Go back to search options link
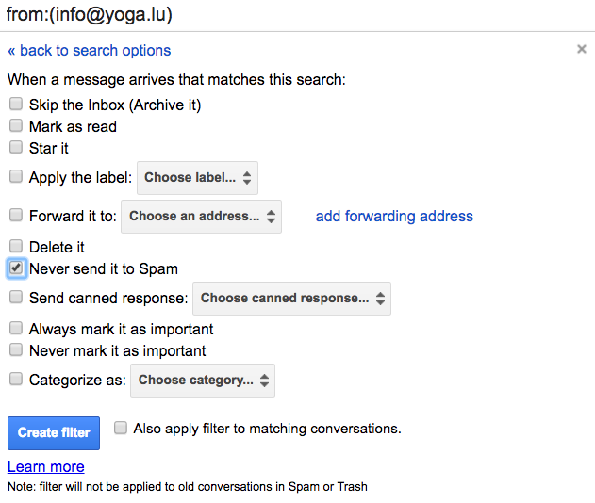Screen dimensions: 595x503 [90, 51]
